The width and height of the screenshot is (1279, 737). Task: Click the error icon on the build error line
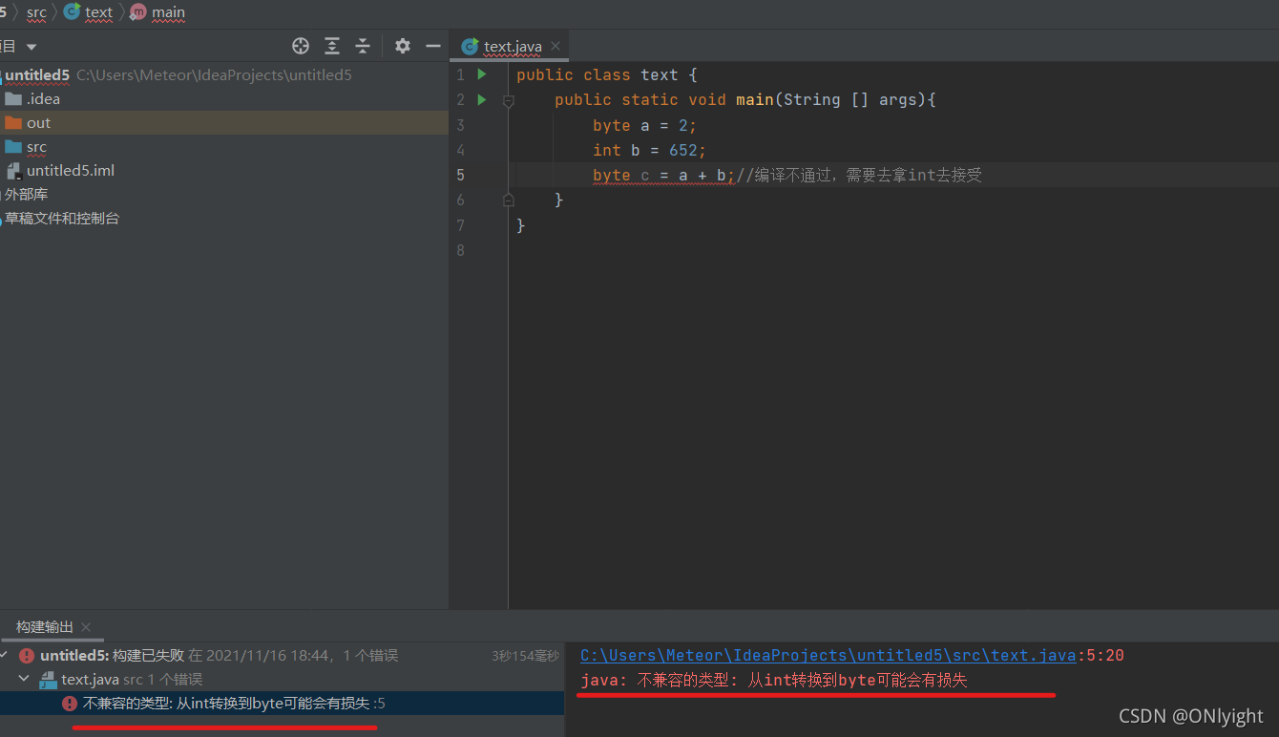pos(26,655)
